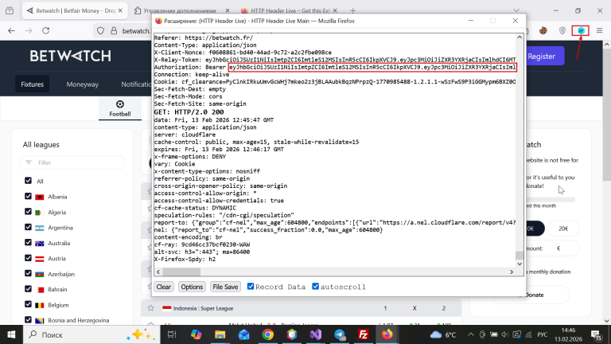The width and height of the screenshot is (611, 344).
Task: Click header log horizontal scroll-right arrow
Action: tap(512, 272)
